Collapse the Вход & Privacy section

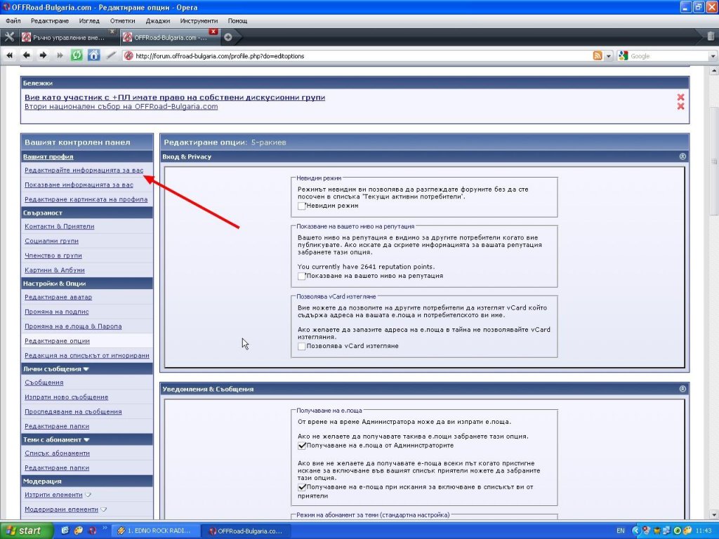682,157
